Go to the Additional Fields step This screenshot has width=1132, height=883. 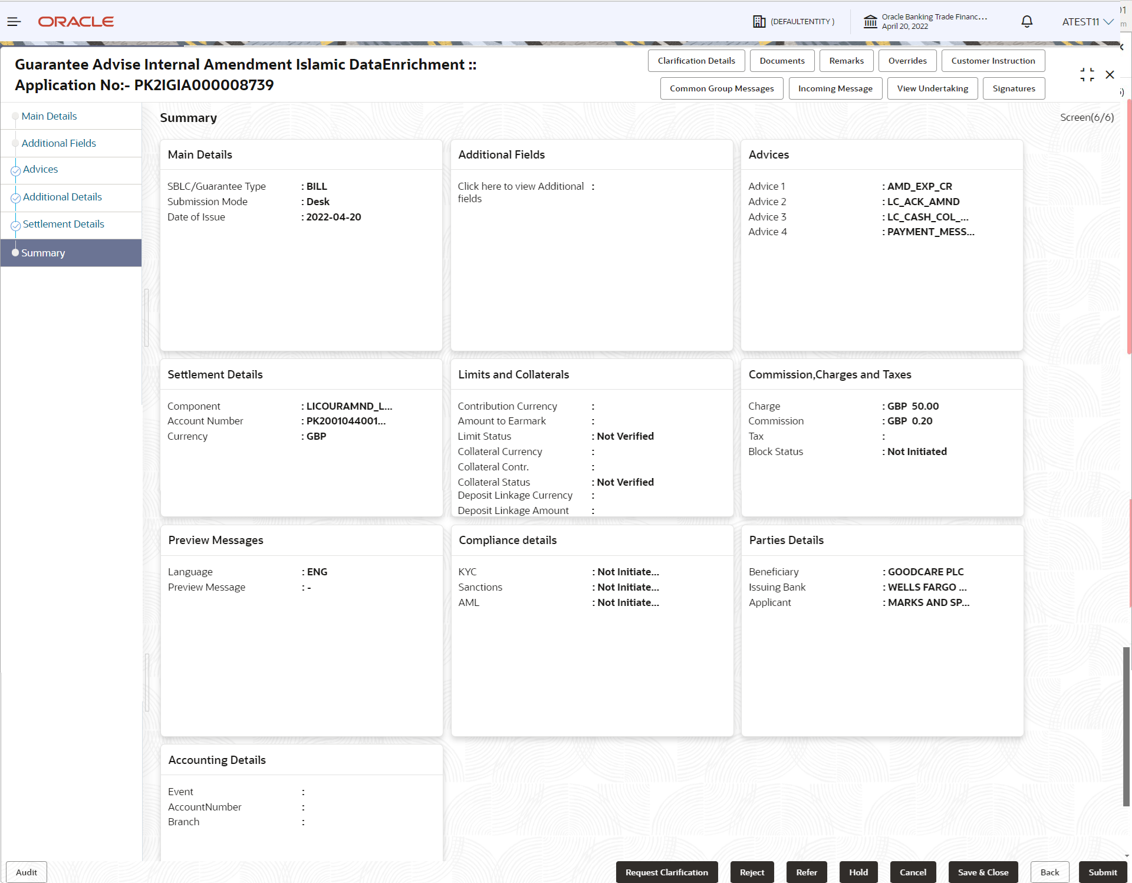click(x=59, y=143)
